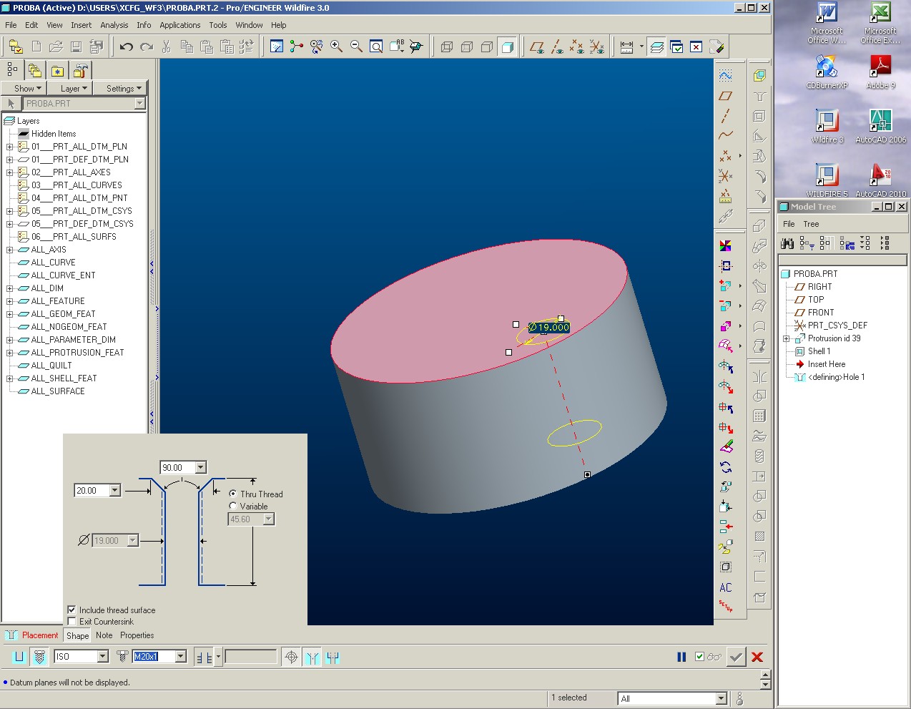Open the Insert menu

pyautogui.click(x=81, y=25)
